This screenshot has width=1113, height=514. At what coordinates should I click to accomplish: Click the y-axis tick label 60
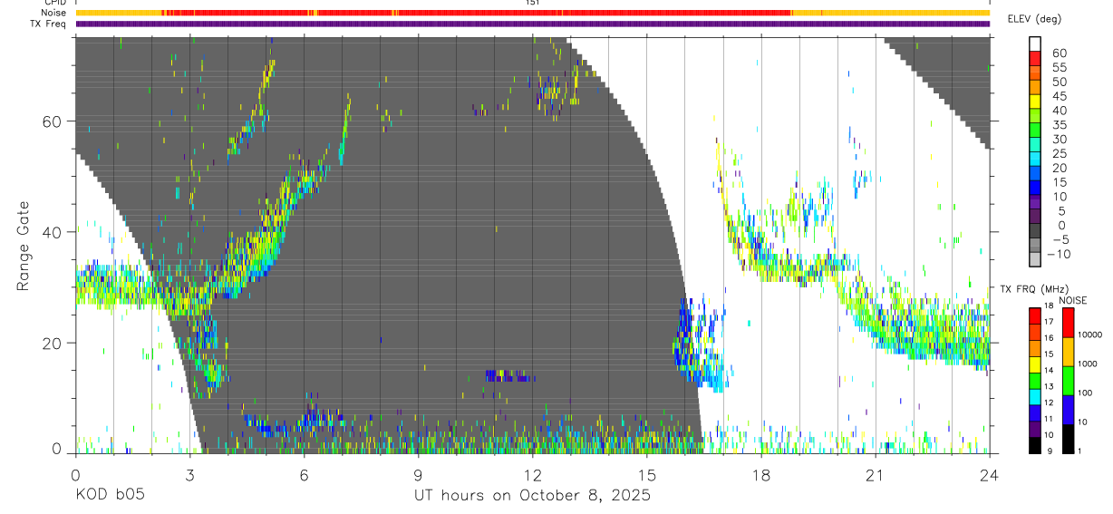(53, 121)
